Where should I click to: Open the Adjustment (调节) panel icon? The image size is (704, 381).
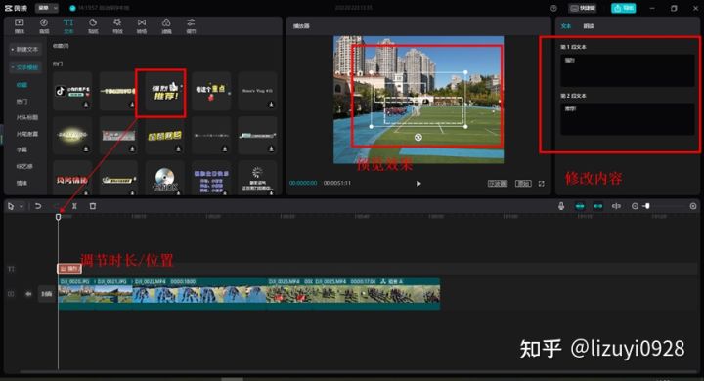click(x=191, y=26)
